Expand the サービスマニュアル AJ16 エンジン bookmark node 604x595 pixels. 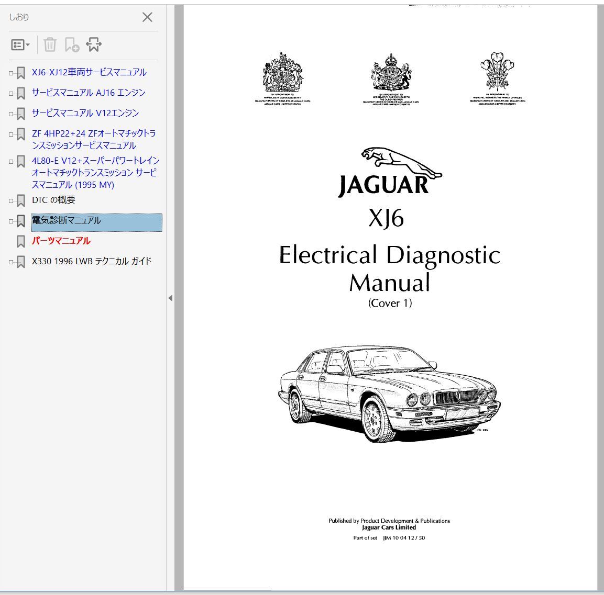coord(11,94)
